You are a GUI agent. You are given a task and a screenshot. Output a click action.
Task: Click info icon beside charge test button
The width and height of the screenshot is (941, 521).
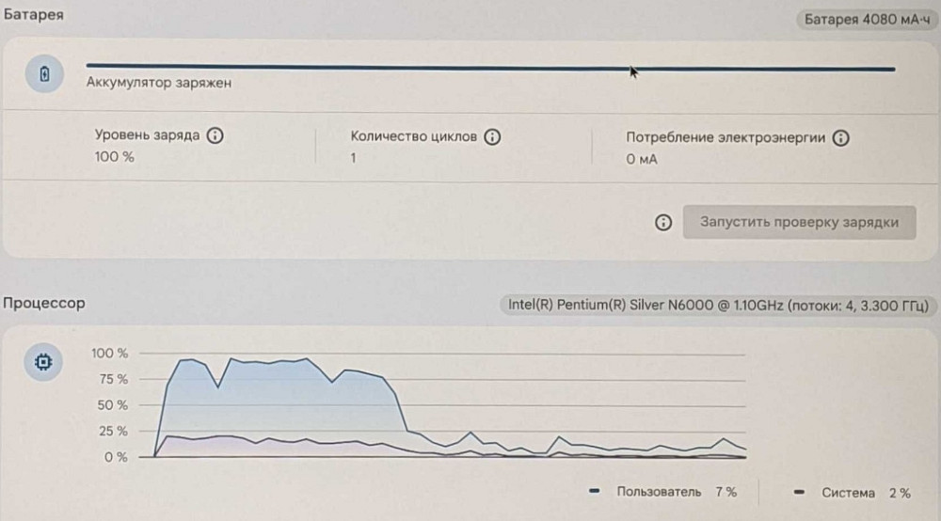point(663,223)
